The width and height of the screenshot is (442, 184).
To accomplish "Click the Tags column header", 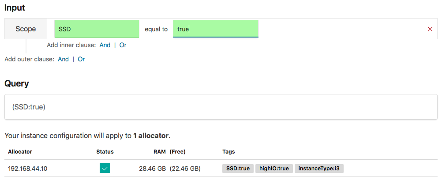I will coord(228,152).
